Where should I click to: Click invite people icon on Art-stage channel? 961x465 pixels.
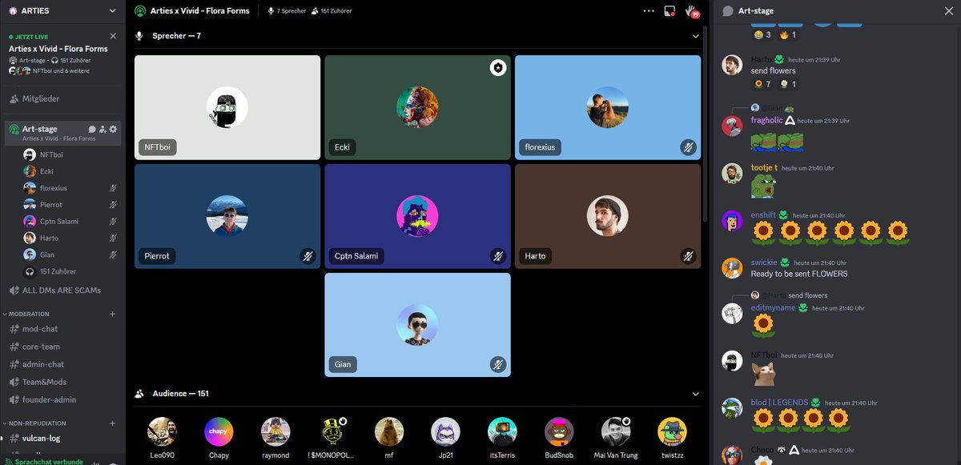pos(103,129)
